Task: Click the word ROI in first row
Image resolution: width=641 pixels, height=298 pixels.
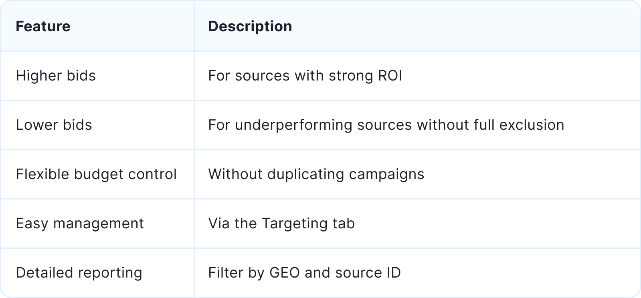Action: 390,76
